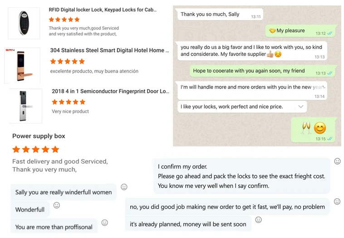Click the RFID keypad locker lock thumbnail
This screenshot has height=238, width=344.
(x=24, y=22)
